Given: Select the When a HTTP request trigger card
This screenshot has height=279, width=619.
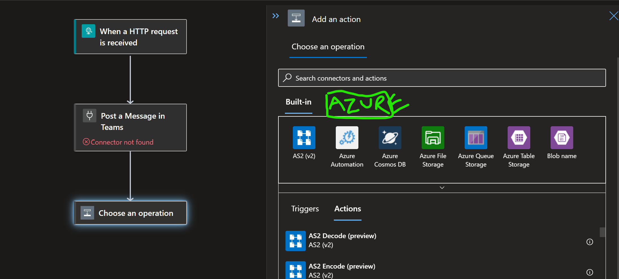Looking at the screenshot, I should point(130,37).
